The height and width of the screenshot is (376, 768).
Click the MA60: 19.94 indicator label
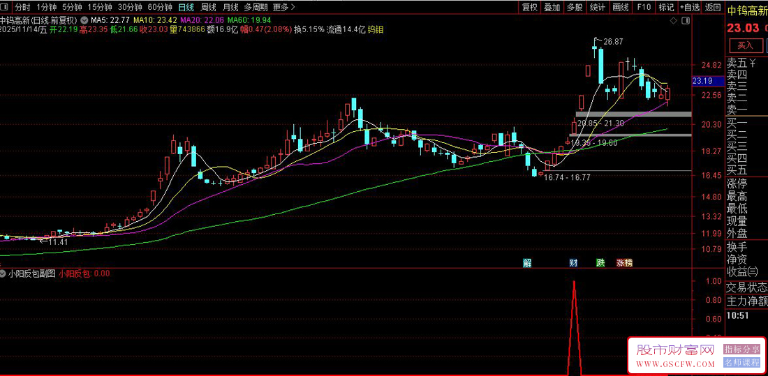(249, 20)
